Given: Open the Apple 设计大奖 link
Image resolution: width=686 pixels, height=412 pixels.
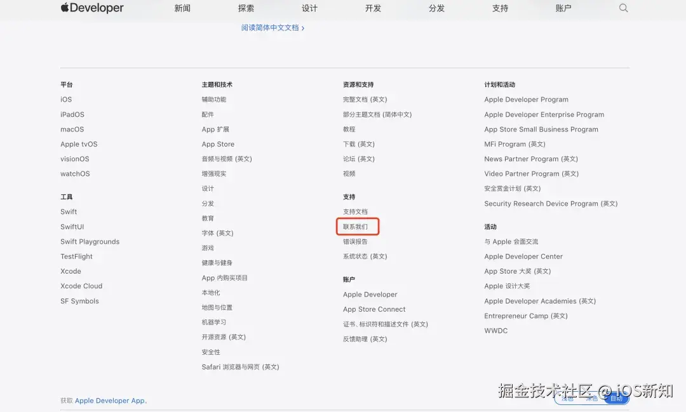Looking at the screenshot, I should (507, 286).
